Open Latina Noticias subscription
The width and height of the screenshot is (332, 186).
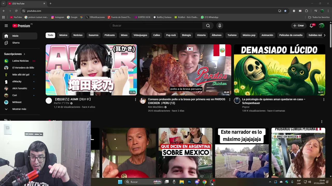20,61
